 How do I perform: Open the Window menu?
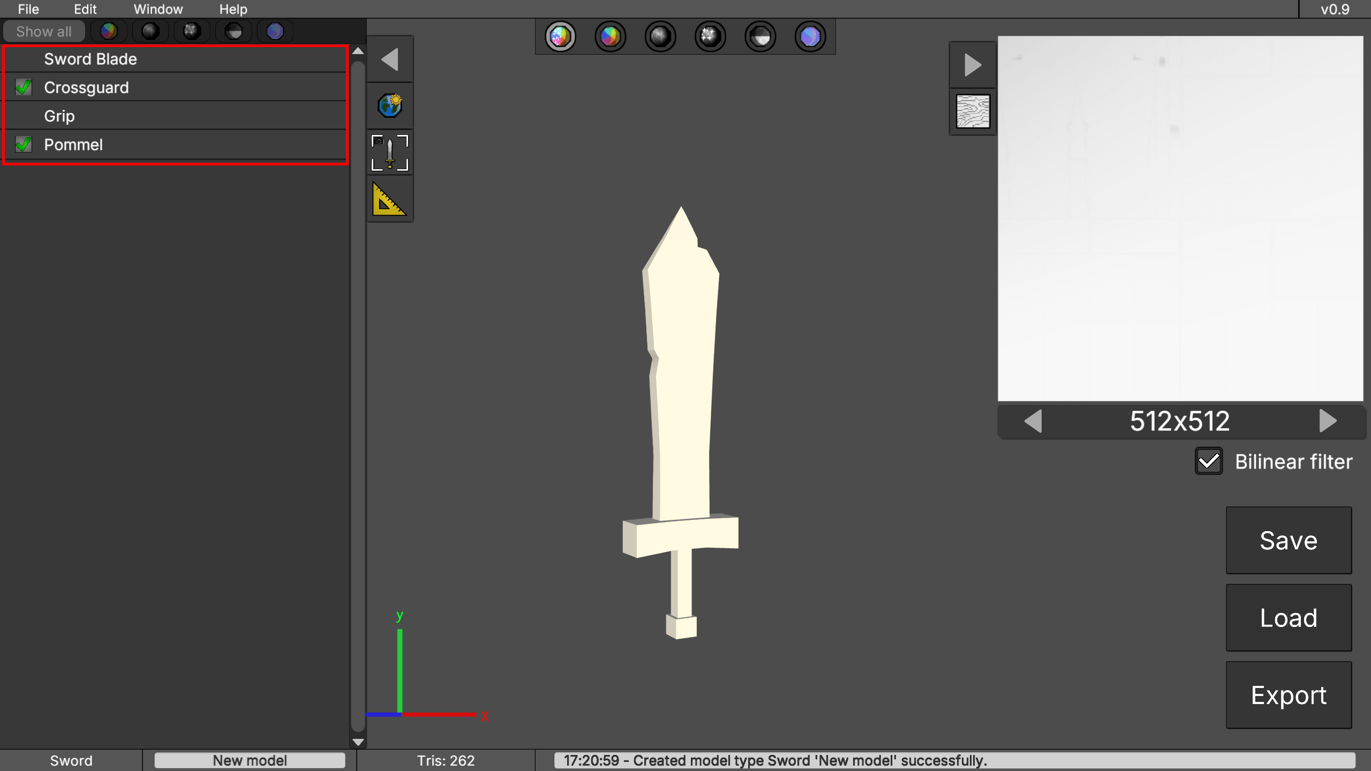tap(157, 9)
